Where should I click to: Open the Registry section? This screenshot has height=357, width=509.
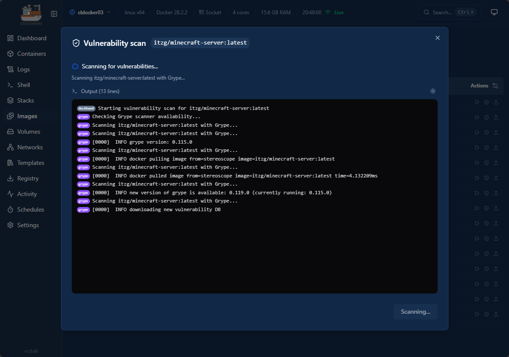pyautogui.click(x=23, y=178)
